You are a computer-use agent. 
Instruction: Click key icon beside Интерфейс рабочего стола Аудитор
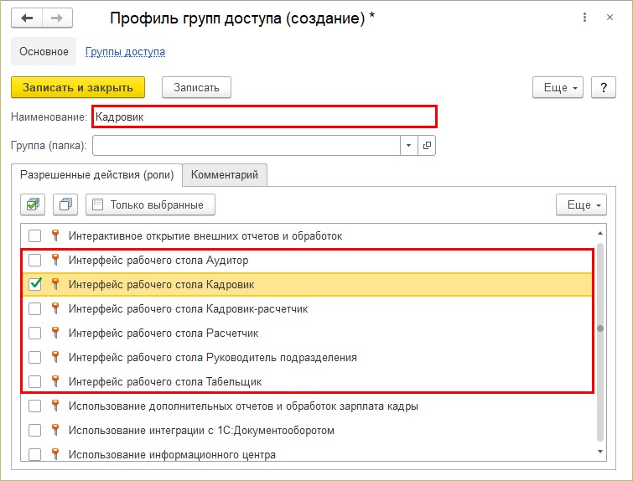pyautogui.click(x=55, y=260)
